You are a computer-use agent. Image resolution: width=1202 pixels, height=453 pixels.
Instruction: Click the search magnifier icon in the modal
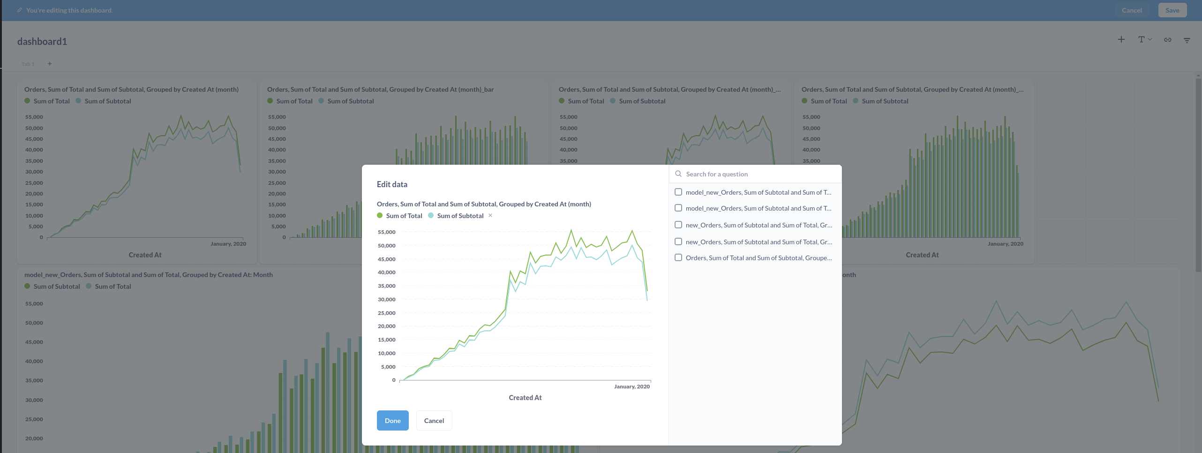678,174
